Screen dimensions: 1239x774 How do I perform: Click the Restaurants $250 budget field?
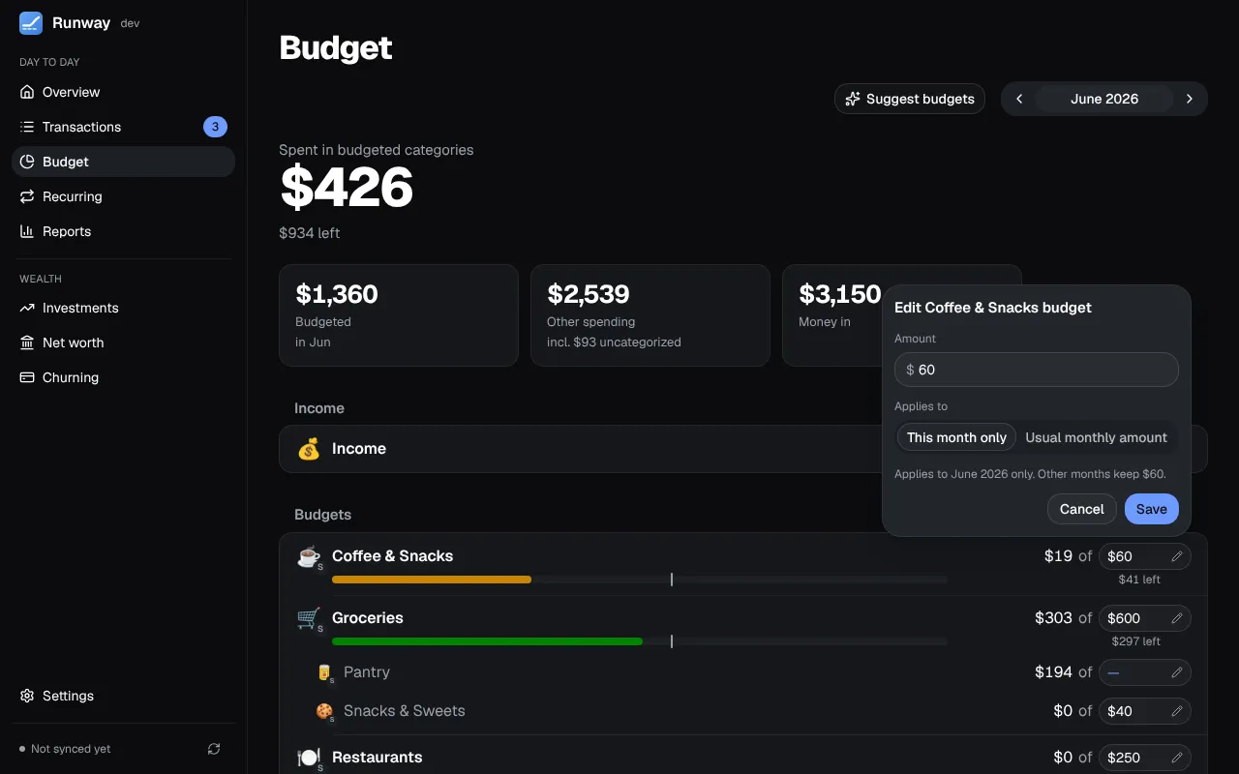(x=1145, y=758)
